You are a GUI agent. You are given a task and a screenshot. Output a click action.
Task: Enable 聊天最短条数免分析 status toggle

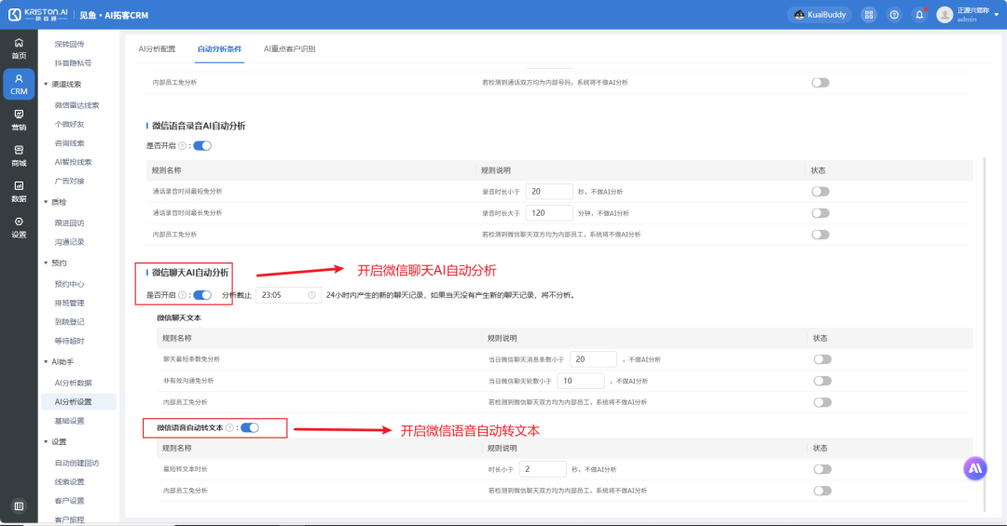tap(822, 359)
